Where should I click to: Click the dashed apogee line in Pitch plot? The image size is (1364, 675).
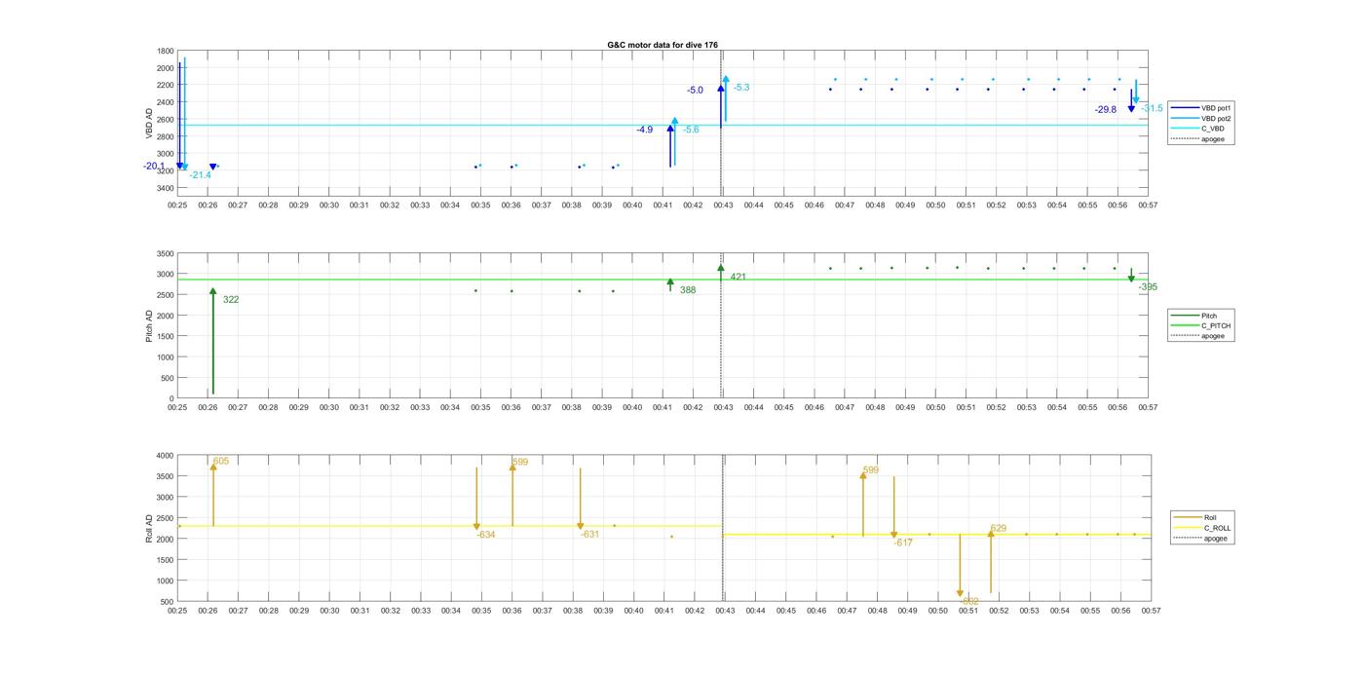point(721,326)
